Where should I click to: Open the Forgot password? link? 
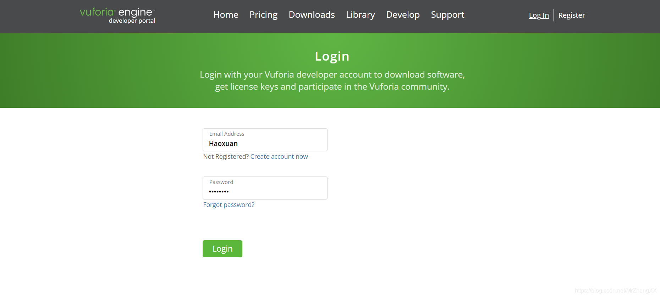point(229,205)
